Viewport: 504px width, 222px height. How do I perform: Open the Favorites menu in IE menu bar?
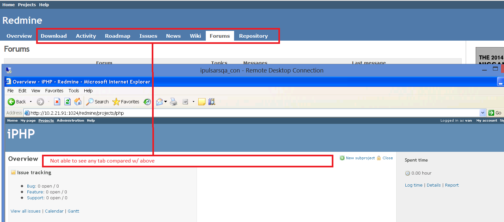[x=54, y=91]
